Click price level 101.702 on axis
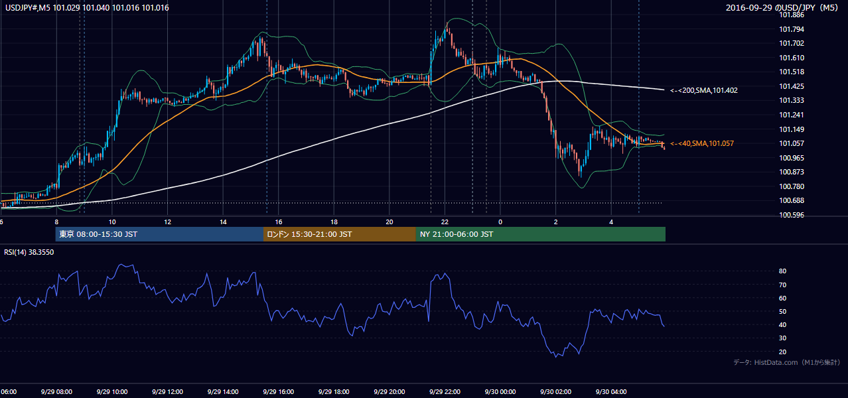The image size is (848, 398). 792,43
